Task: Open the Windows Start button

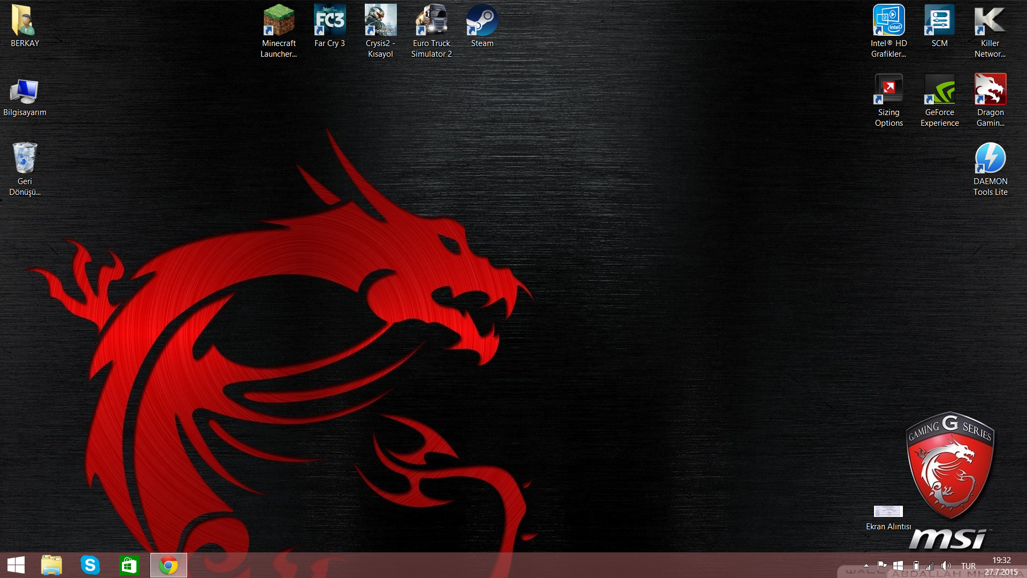Action: coord(16,565)
